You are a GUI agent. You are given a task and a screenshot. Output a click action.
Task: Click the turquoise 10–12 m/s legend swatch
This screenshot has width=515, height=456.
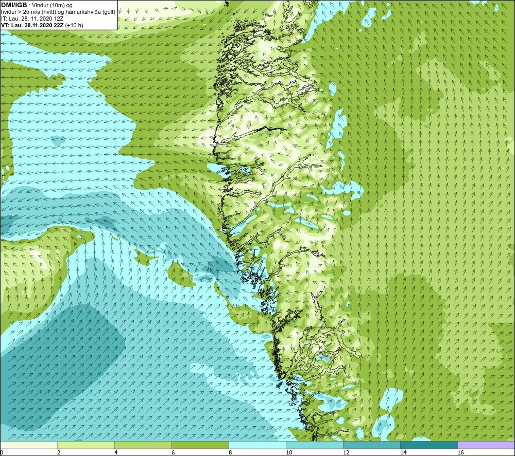tap(315, 445)
